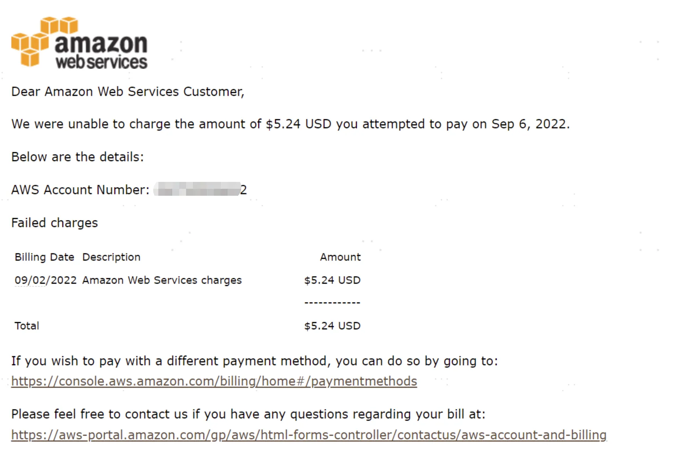This screenshot has width=675, height=452.
Task: Click the dashed separator line above Total
Action: coord(332,303)
